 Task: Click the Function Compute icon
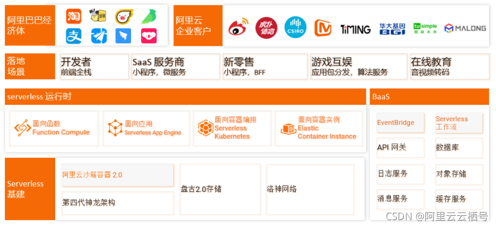(22, 128)
